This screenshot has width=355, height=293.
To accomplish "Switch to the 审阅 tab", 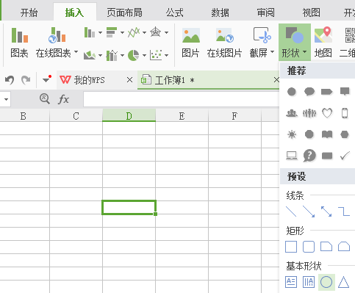I will coord(265,12).
